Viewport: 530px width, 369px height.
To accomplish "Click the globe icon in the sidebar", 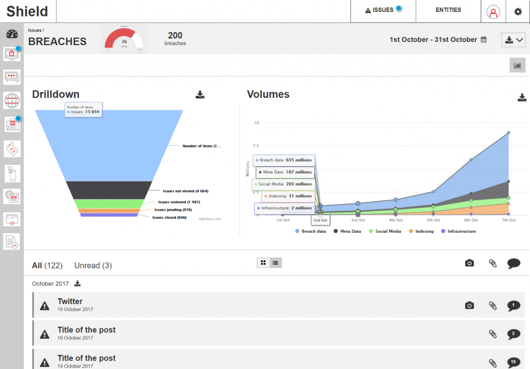I will (12, 100).
